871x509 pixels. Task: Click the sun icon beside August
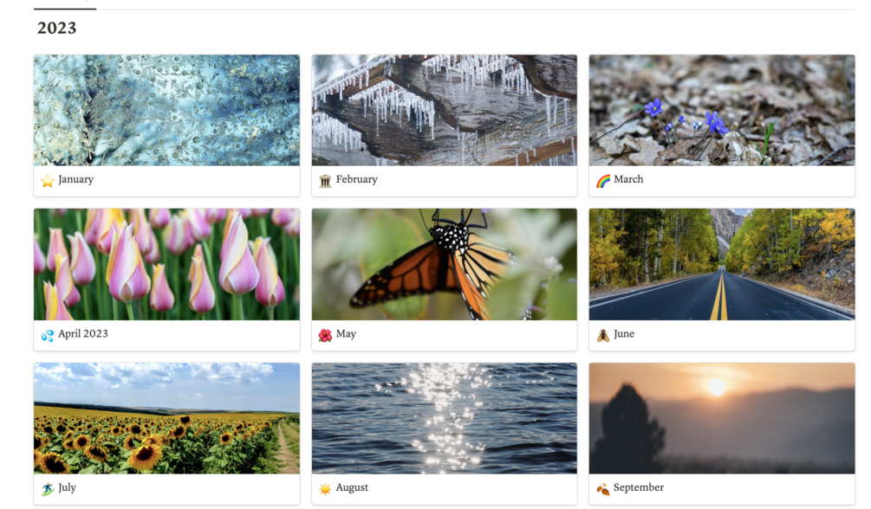[x=325, y=488]
